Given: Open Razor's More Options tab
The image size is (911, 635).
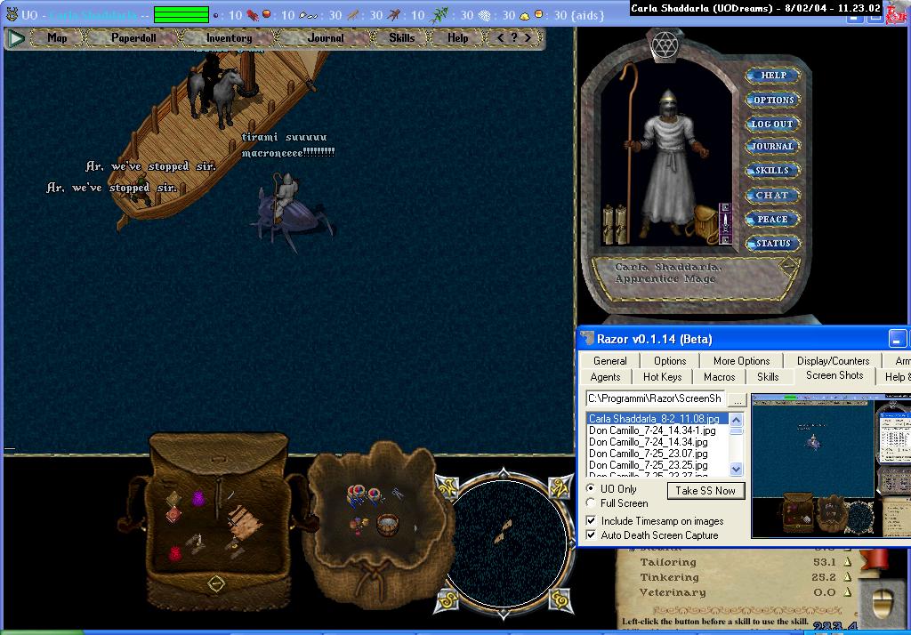Looking at the screenshot, I should tap(741, 361).
